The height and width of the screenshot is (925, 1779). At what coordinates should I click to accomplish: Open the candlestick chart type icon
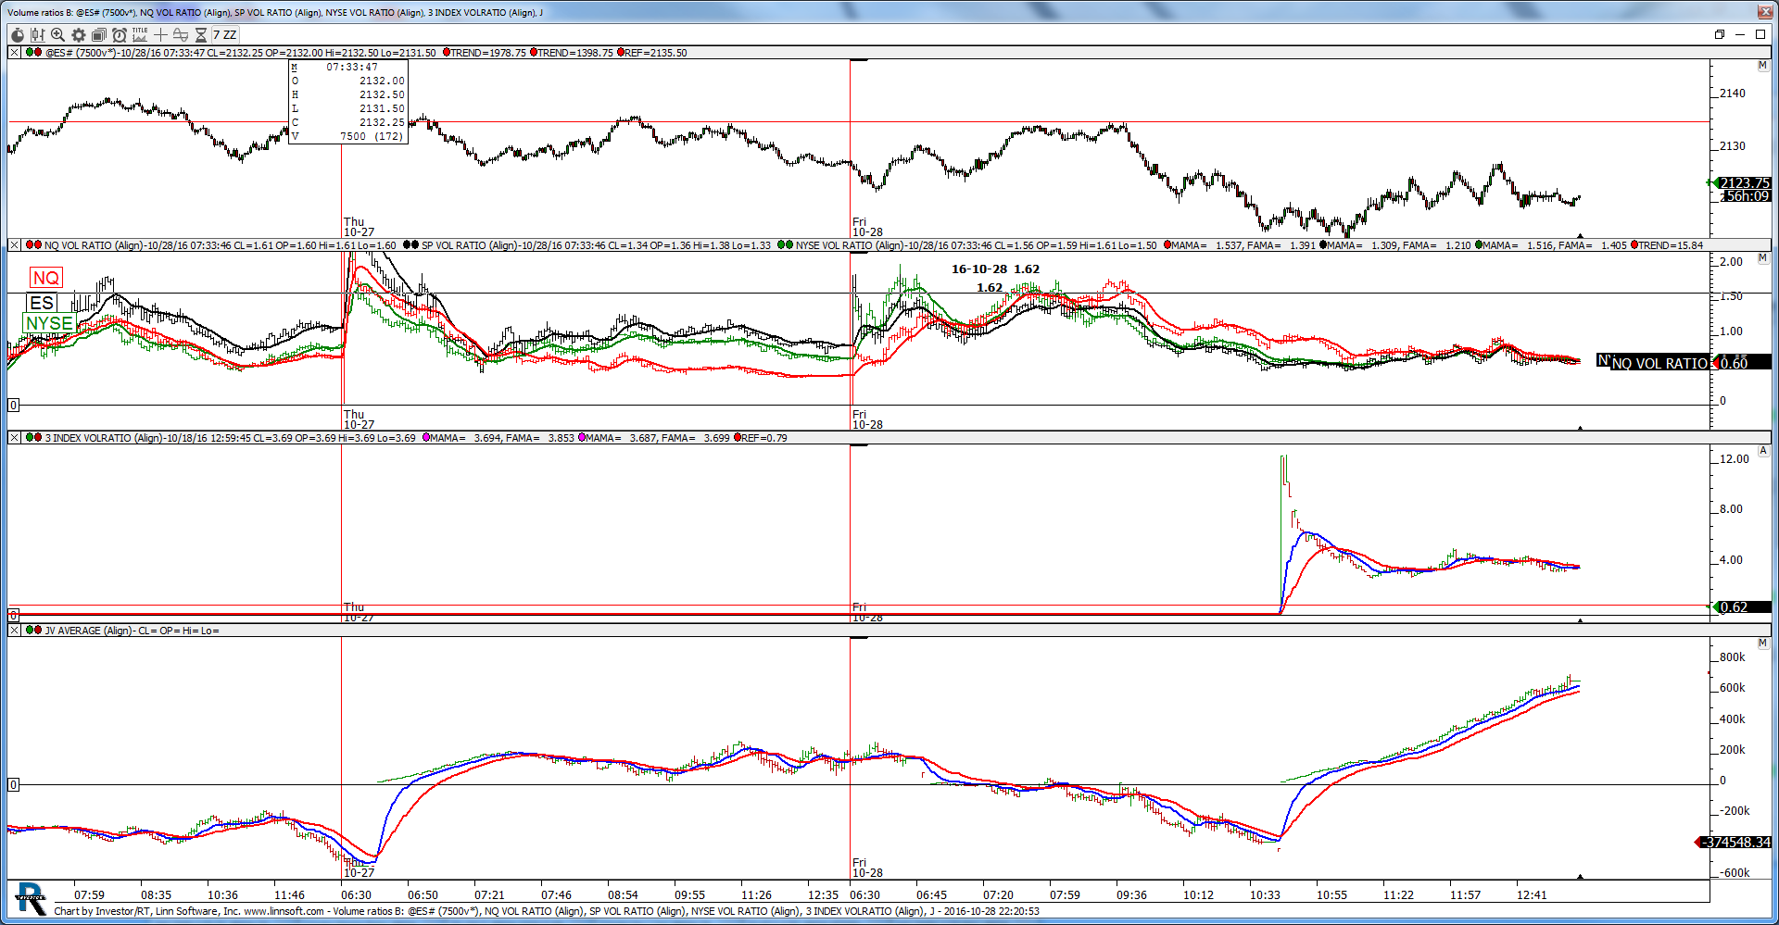click(37, 35)
